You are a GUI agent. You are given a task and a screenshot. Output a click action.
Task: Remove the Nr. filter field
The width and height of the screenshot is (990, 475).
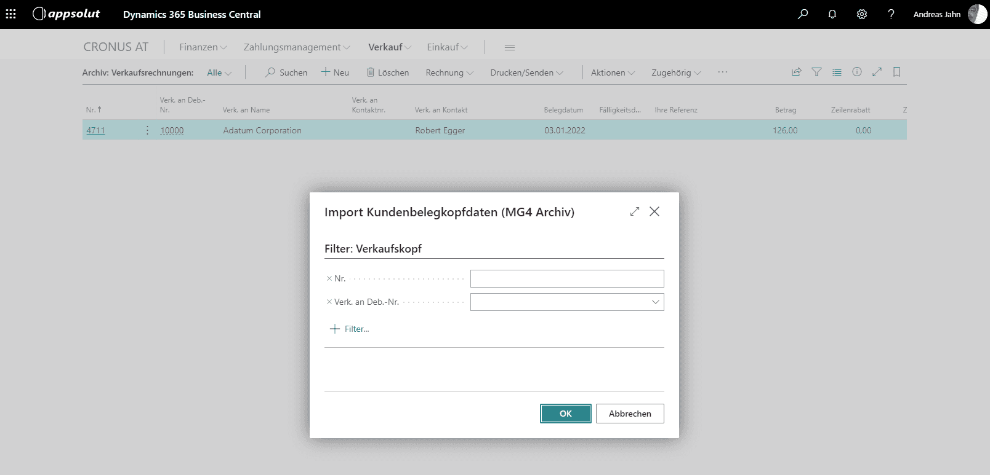click(329, 278)
